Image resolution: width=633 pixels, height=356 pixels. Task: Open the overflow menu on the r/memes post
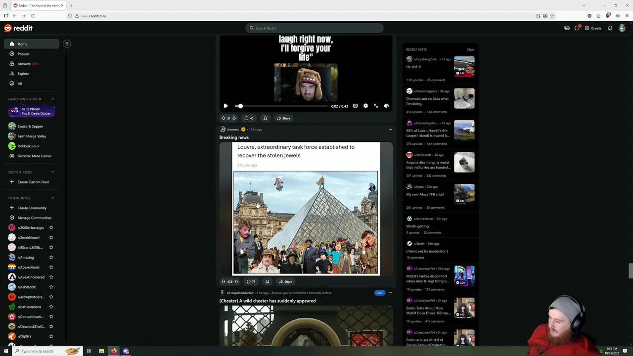coord(390,130)
